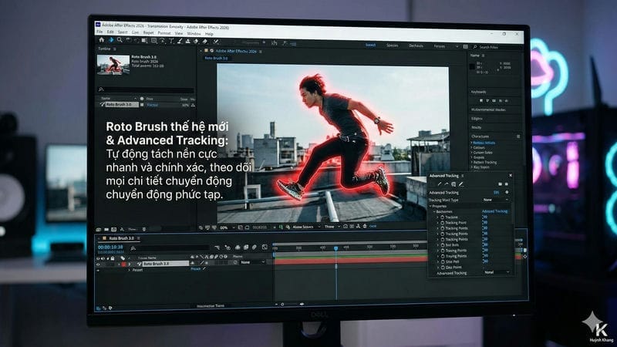The width and height of the screenshot is (617, 347).
Task: Expand Colours in the Characters panel
Action: coord(471,147)
